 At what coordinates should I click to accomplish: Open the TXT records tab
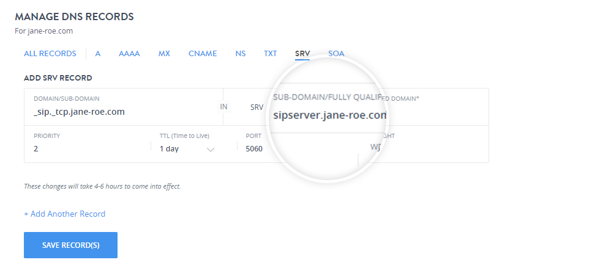[271, 54]
